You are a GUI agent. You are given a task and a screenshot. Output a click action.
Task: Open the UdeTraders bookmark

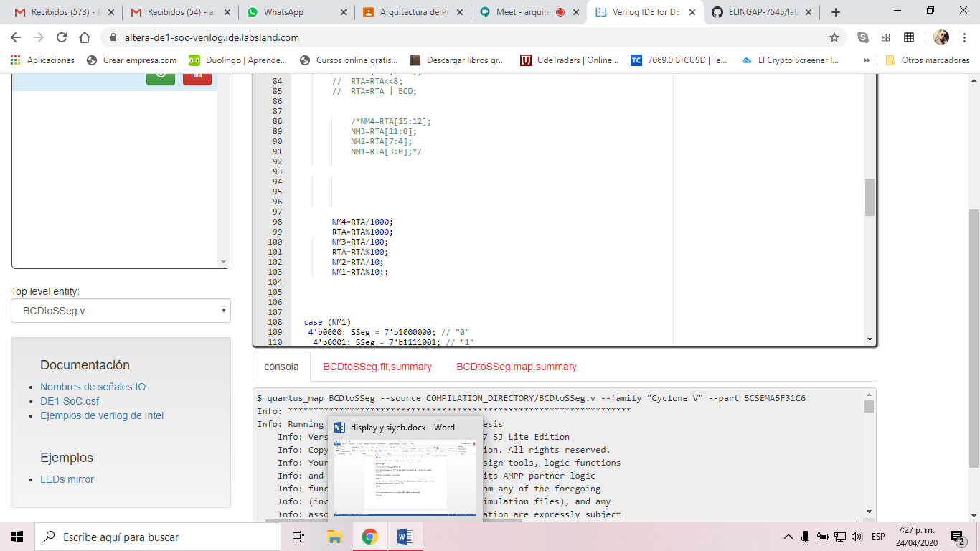(x=568, y=60)
